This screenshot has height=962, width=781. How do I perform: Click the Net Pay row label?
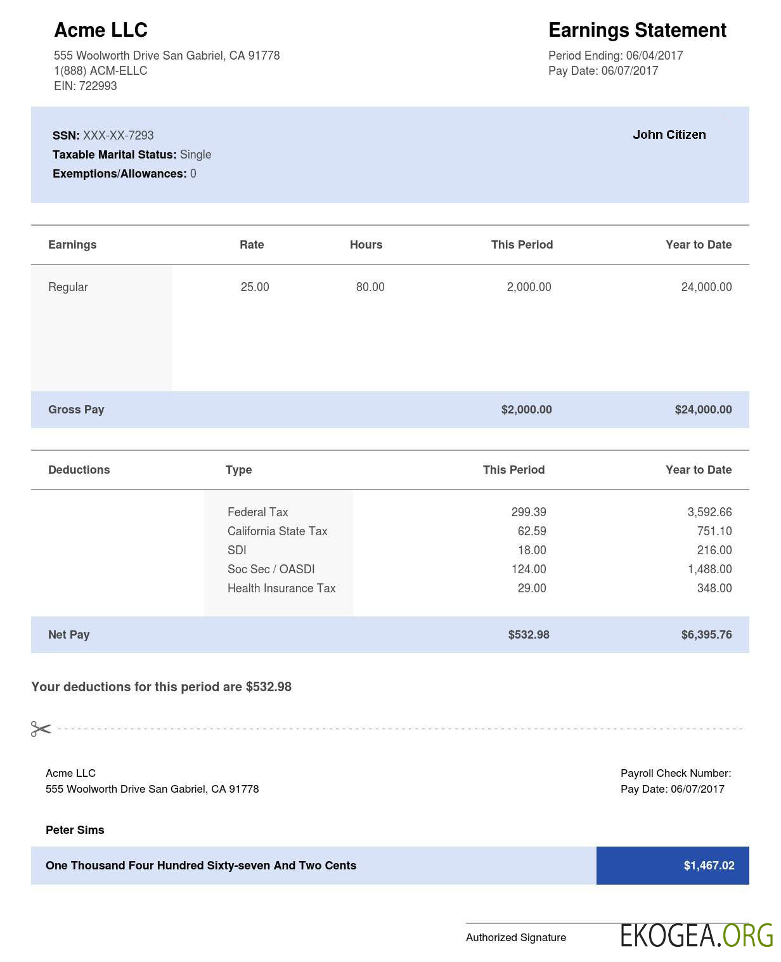68,635
